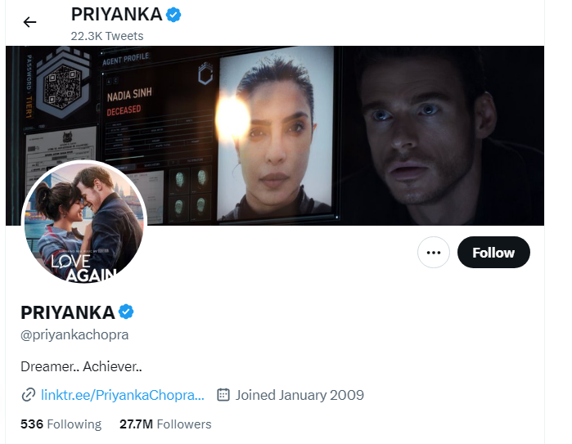Click the back arrow icon

click(x=30, y=22)
